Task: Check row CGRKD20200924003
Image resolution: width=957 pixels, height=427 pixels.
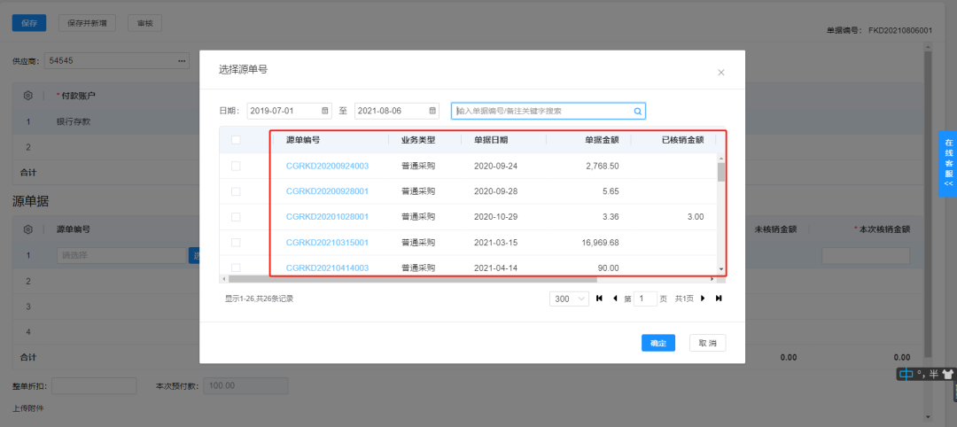Action: click(236, 166)
